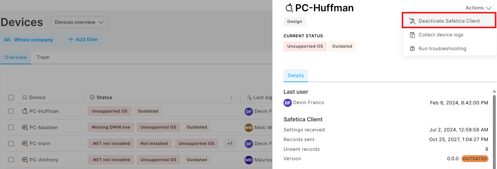Screen dimensions: 497x169
Task: Switch to the Overview tab
Action: point(16,57)
